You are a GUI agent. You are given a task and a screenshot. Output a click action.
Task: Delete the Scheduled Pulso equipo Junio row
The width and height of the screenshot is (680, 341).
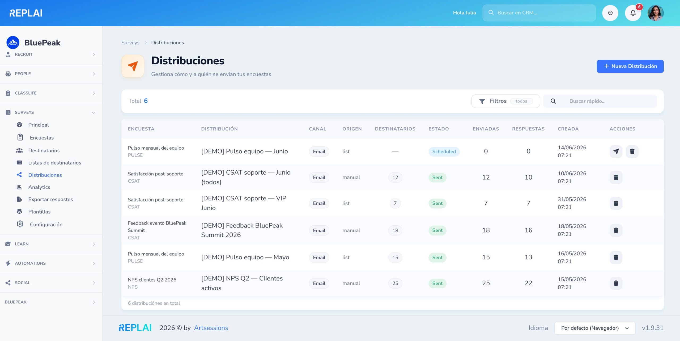[x=632, y=151]
